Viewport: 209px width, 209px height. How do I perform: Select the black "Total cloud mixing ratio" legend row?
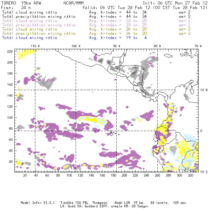[96, 12]
